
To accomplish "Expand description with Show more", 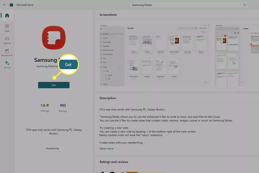I will click(106, 148).
